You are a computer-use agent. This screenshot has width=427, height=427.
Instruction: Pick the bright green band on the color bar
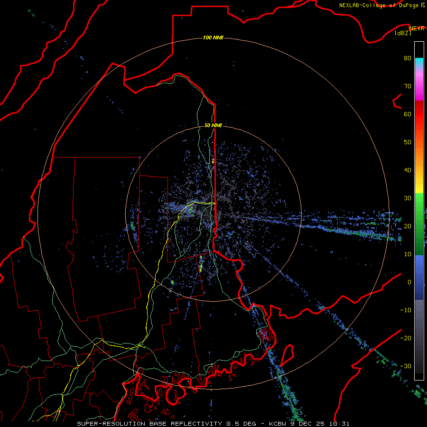point(419,203)
